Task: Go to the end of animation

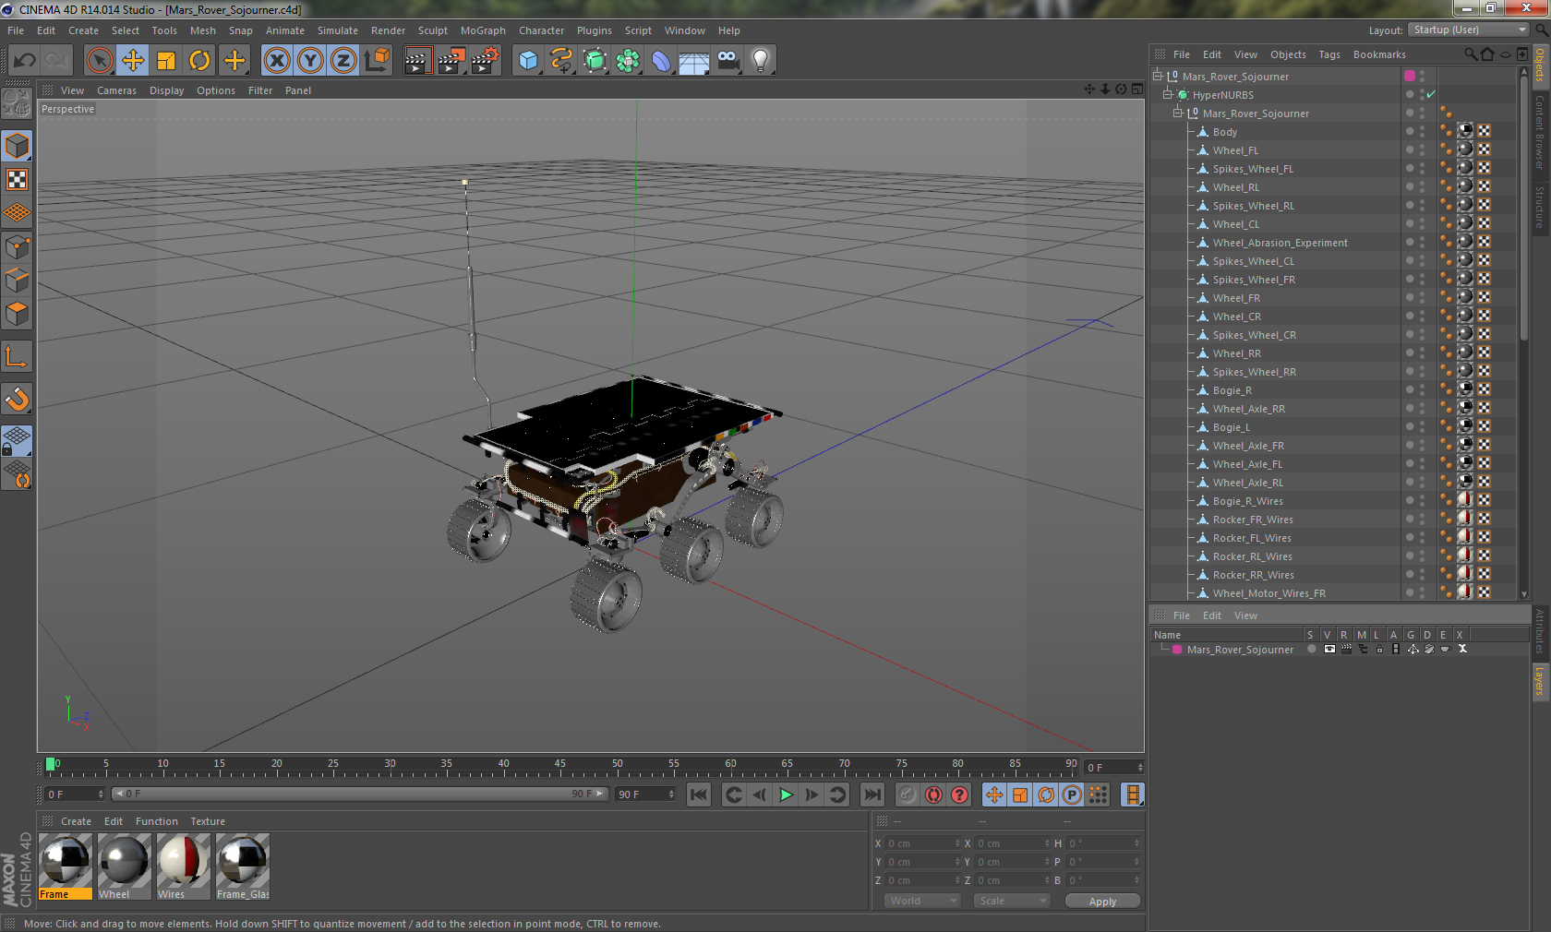Action: point(872,795)
